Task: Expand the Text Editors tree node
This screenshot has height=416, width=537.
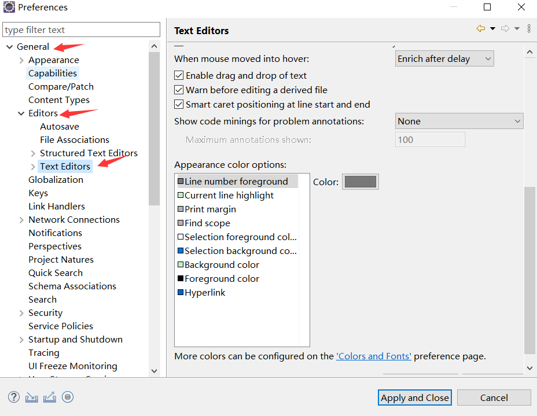Action: pos(33,167)
